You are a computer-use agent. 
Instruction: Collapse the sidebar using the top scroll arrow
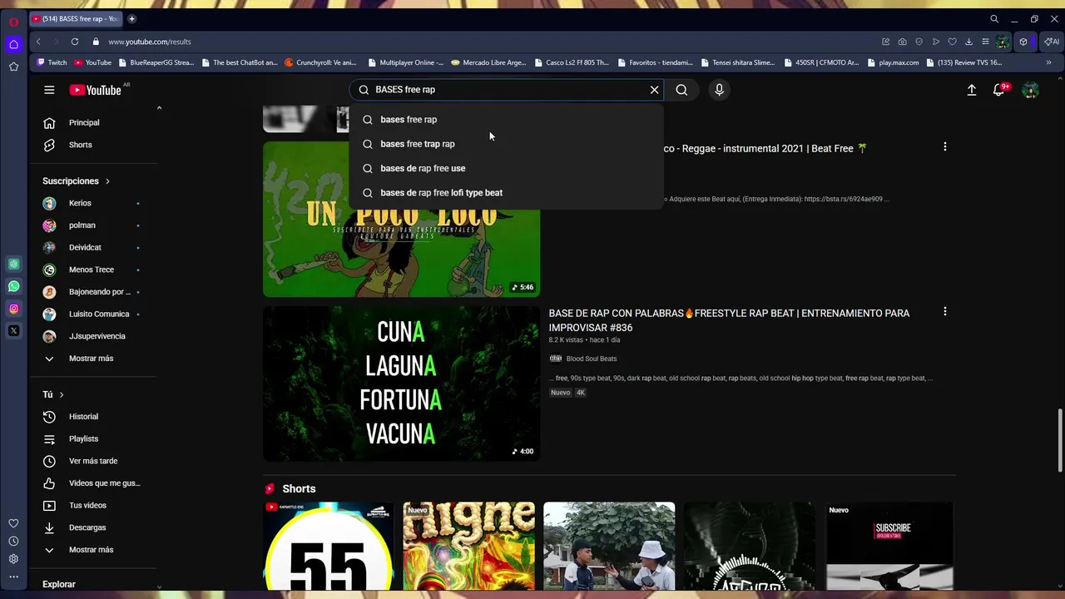coord(159,107)
